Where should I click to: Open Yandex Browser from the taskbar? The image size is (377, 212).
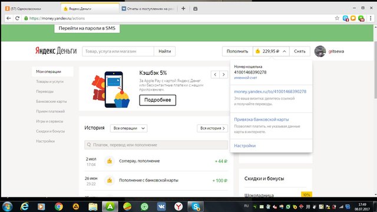pos(178,207)
